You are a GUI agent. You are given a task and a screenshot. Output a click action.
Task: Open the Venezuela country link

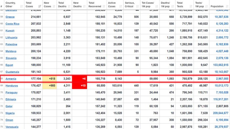tap(12, 127)
